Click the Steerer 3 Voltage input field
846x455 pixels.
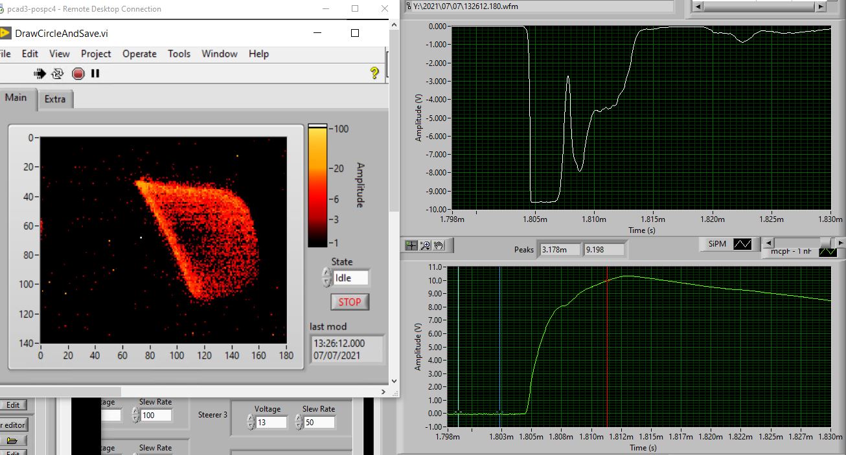click(271, 422)
